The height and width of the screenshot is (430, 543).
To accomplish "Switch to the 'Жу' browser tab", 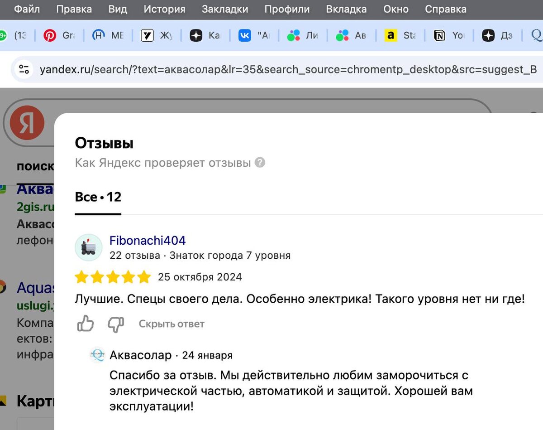I will click(157, 35).
